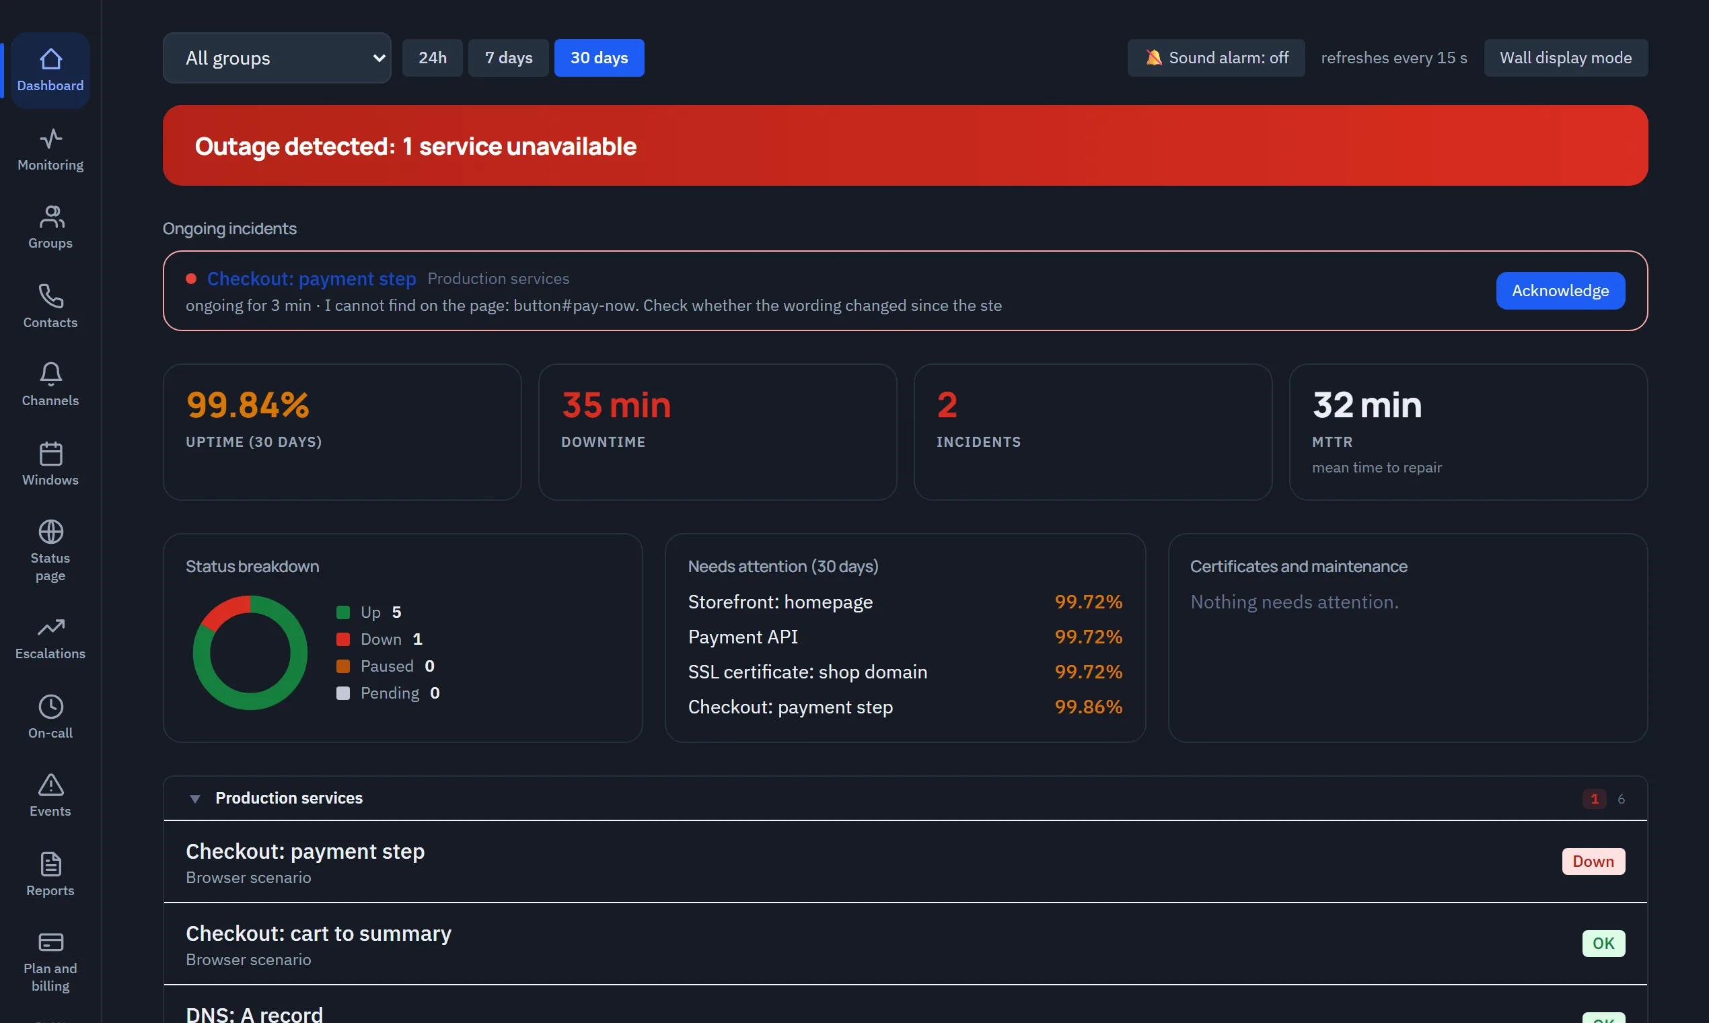Open Checkout: payment step service row

[905, 861]
